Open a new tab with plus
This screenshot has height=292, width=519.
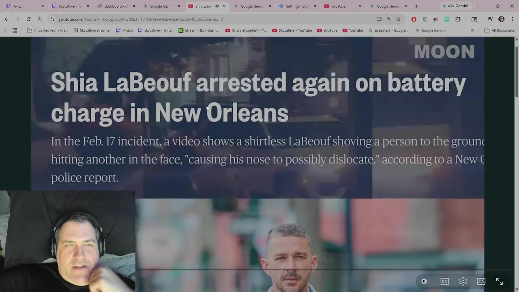416,6
